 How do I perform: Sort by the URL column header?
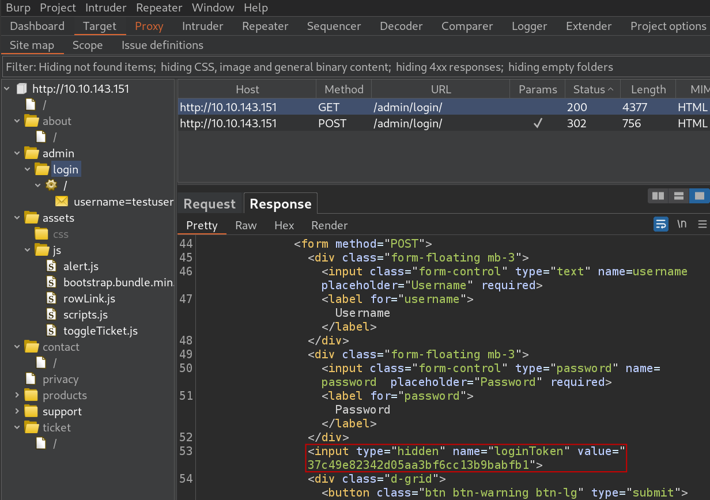click(441, 89)
